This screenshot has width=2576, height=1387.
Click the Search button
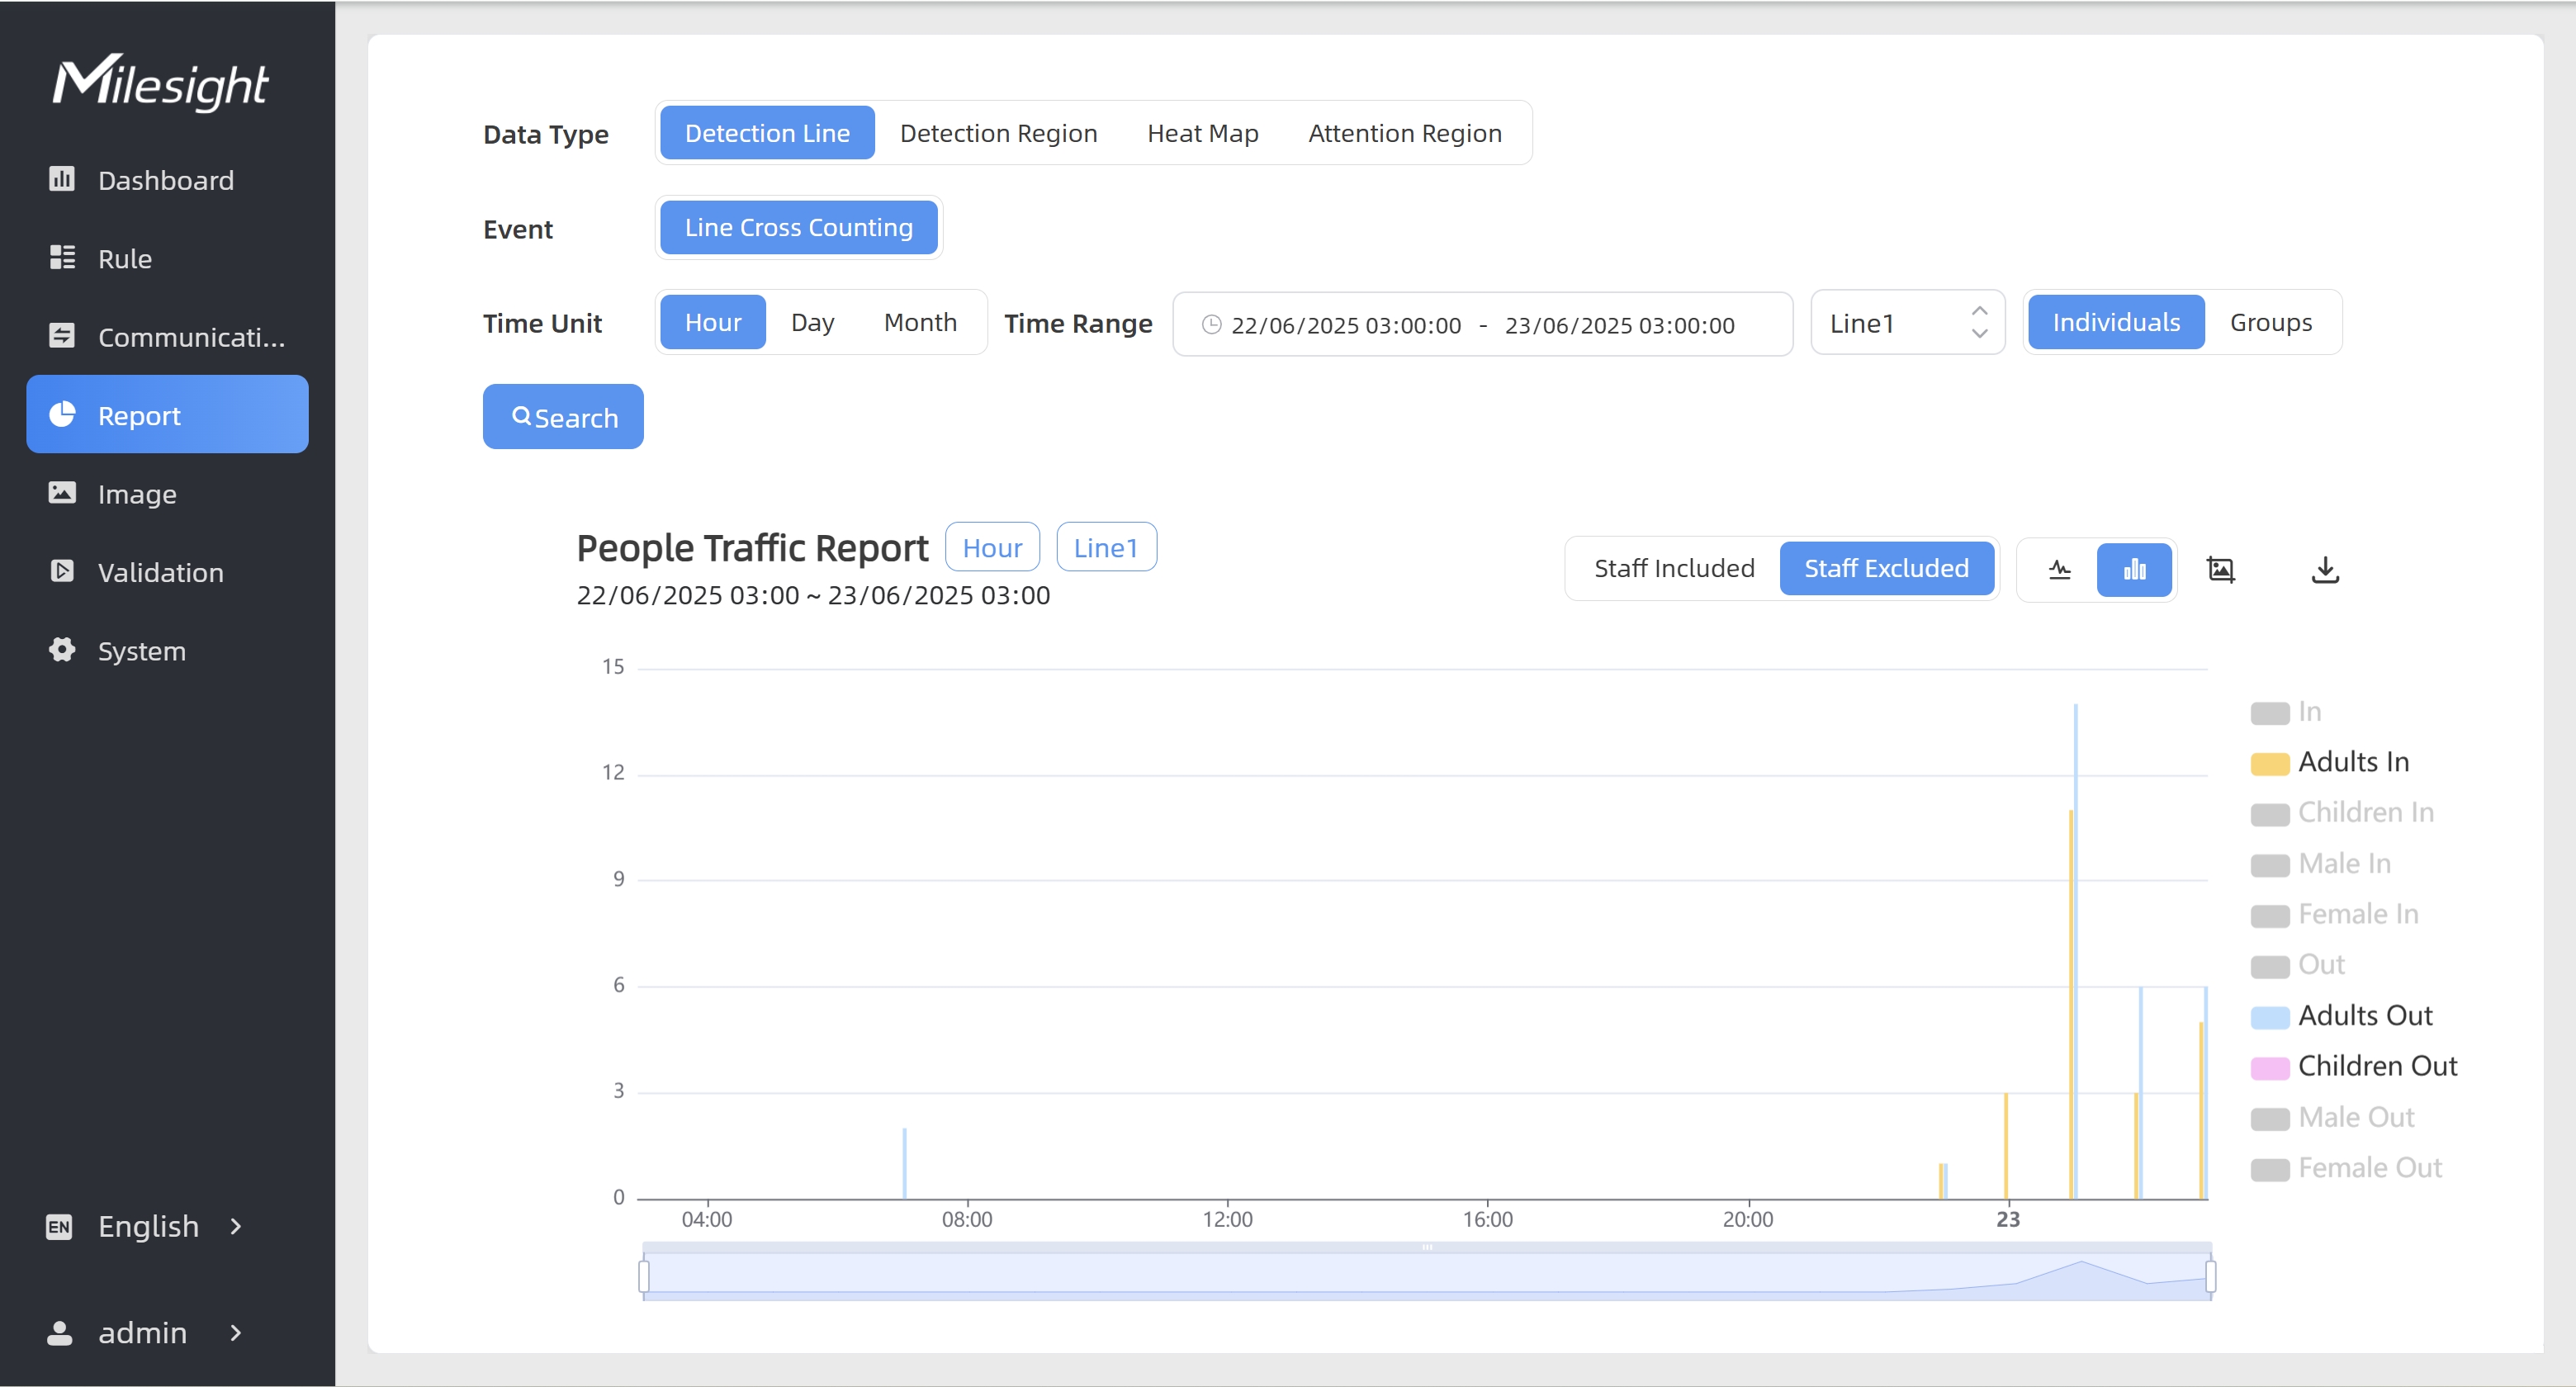click(x=563, y=417)
